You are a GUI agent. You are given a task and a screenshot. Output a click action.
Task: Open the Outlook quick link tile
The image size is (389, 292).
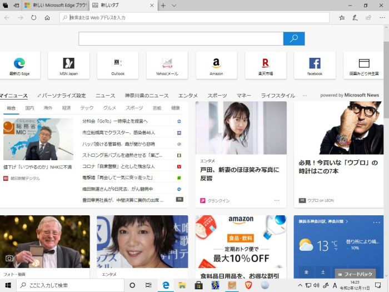(x=118, y=66)
